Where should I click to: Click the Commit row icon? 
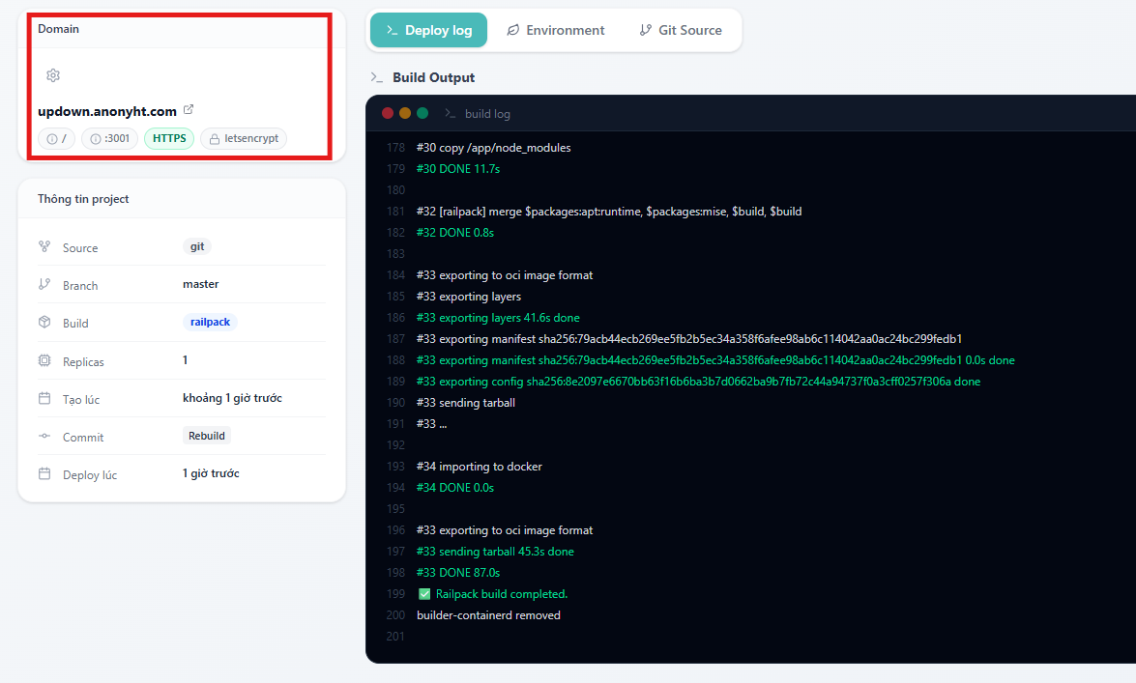(x=44, y=436)
